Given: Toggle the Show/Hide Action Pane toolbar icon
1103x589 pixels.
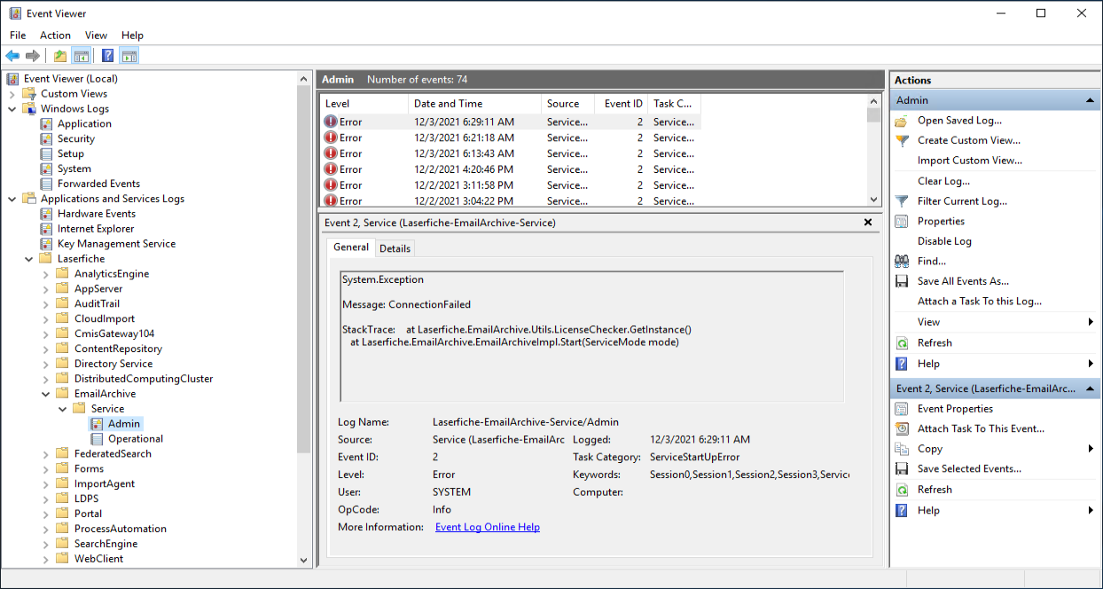Looking at the screenshot, I should [x=129, y=56].
